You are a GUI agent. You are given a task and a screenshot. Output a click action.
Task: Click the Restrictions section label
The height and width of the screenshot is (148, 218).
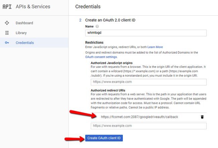(x=94, y=42)
